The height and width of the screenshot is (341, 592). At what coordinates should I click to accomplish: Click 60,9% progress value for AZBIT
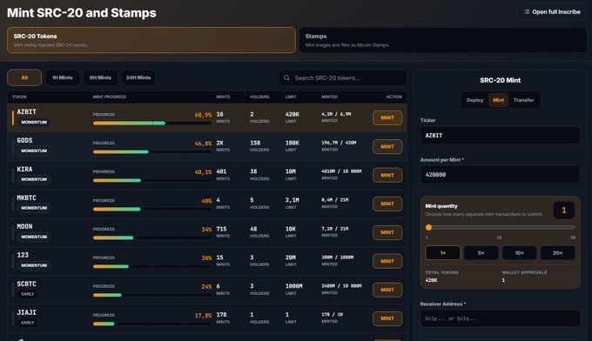click(x=203, y=115)
